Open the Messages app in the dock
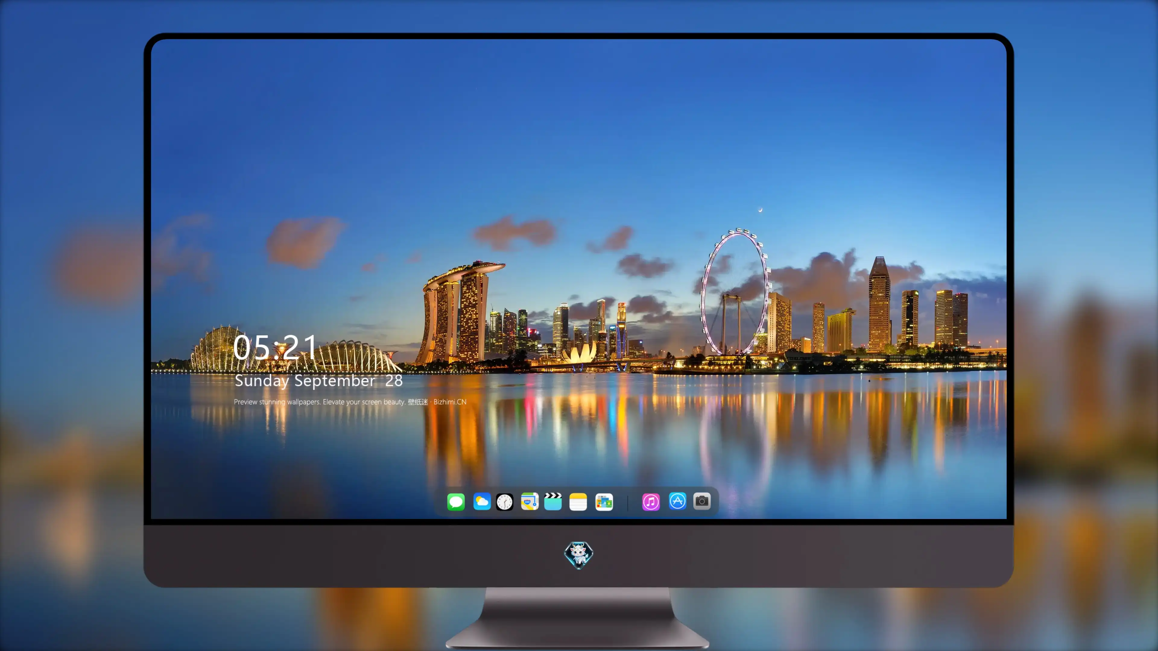 [456, 502]
